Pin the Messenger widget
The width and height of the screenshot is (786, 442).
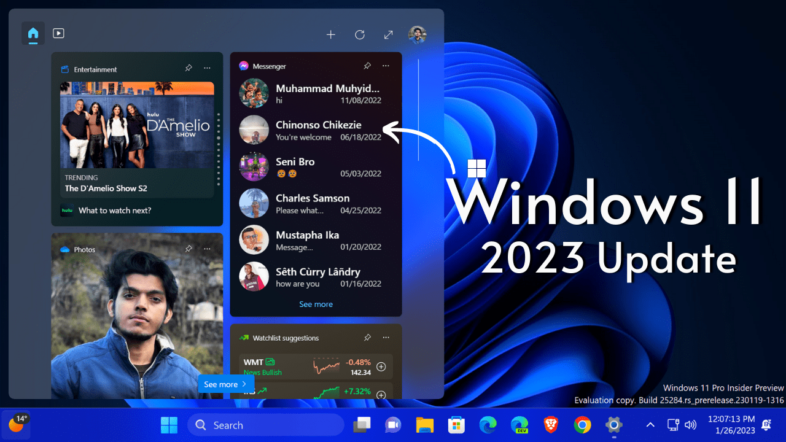[367, 66]
